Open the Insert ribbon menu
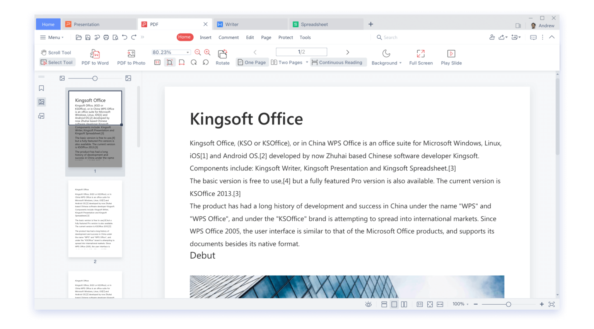This screenshot has width=594, height=329. point(205,37)
